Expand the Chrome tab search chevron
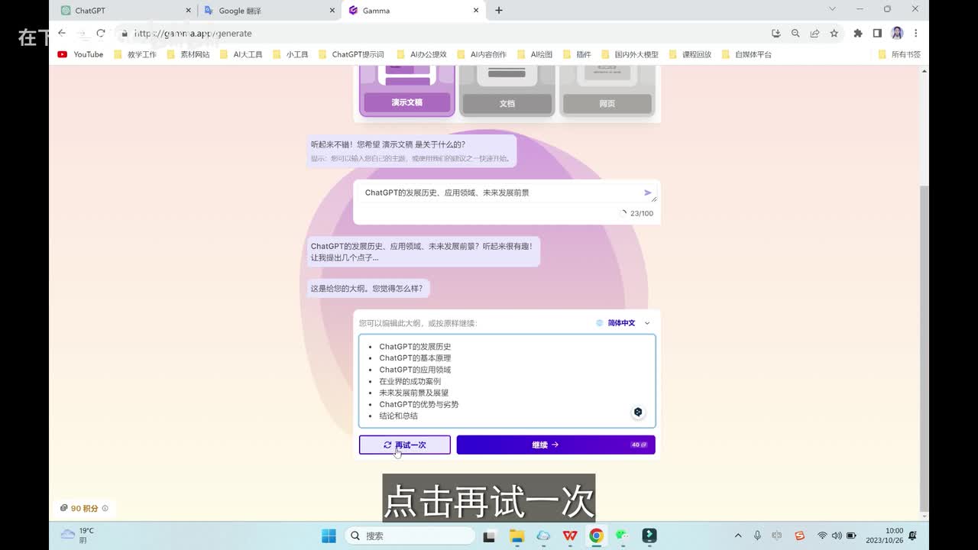 coord(832,9)
